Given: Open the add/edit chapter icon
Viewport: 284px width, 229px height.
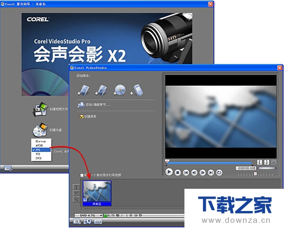Looking at the screenshot, I should 81,105.
